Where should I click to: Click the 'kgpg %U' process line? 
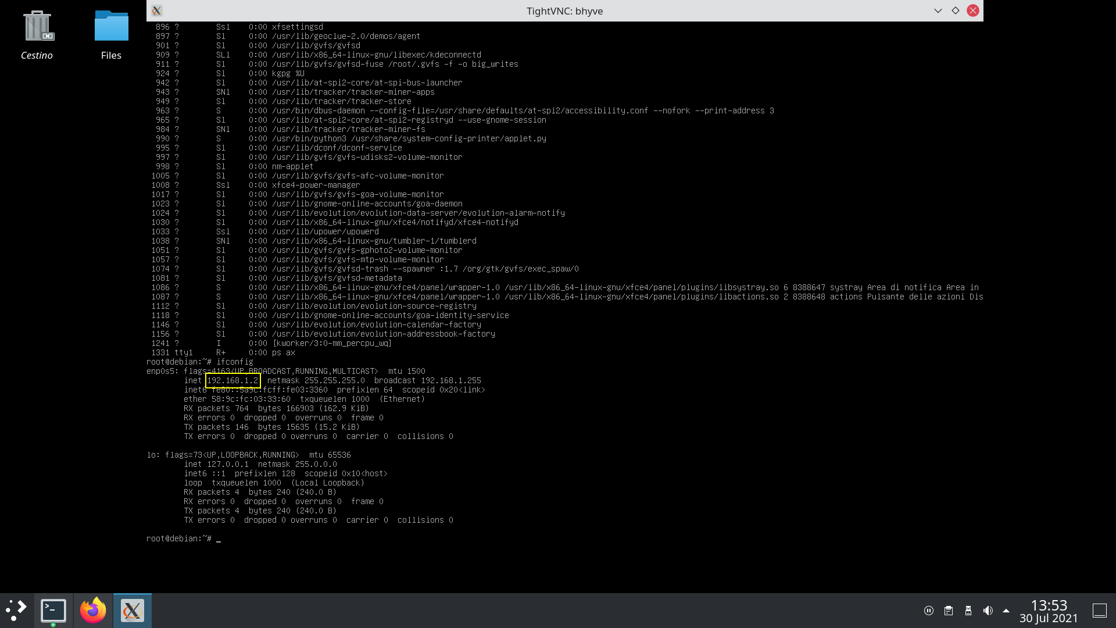230,73
